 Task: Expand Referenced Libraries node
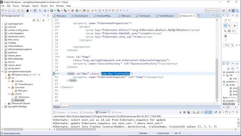[x=6, y=104]
